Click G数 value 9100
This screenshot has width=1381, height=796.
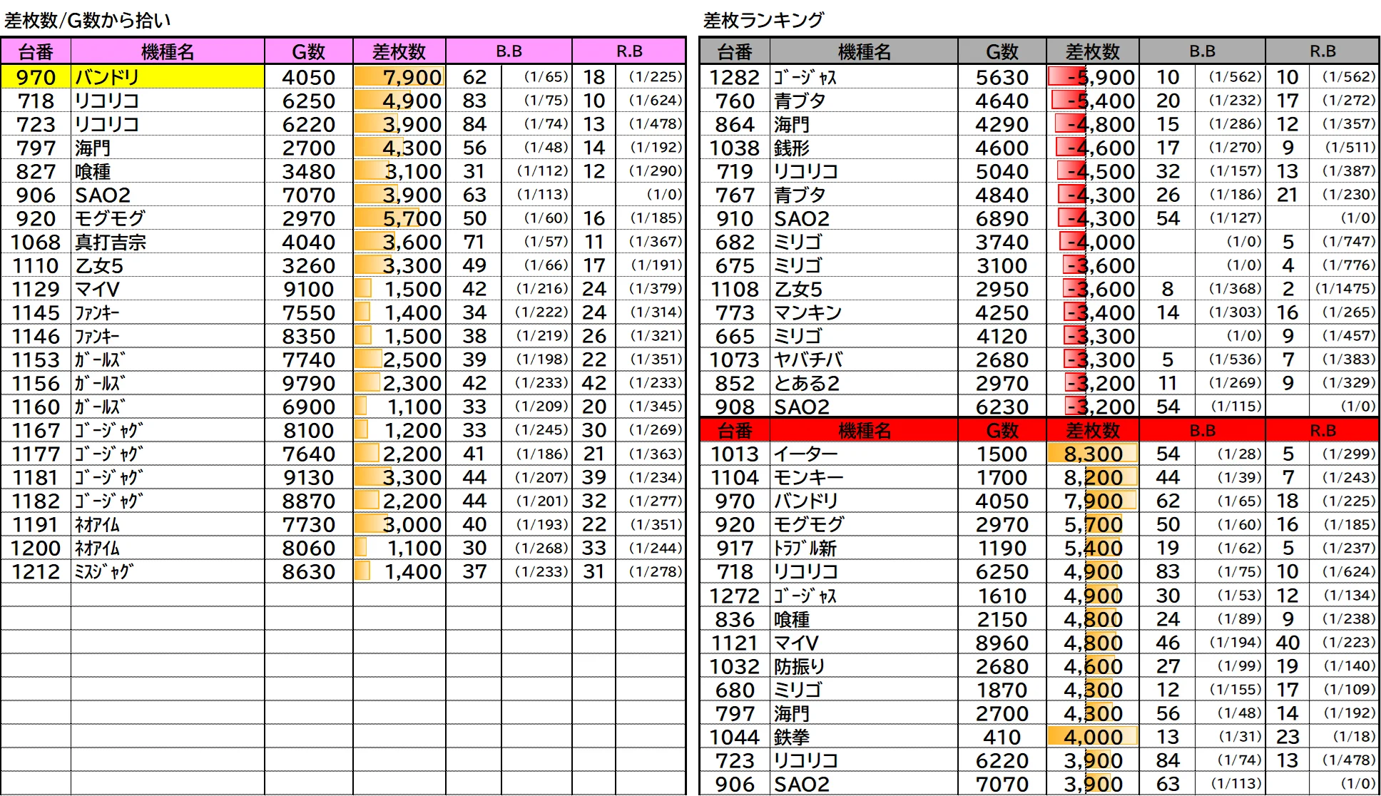coord(308,289)
